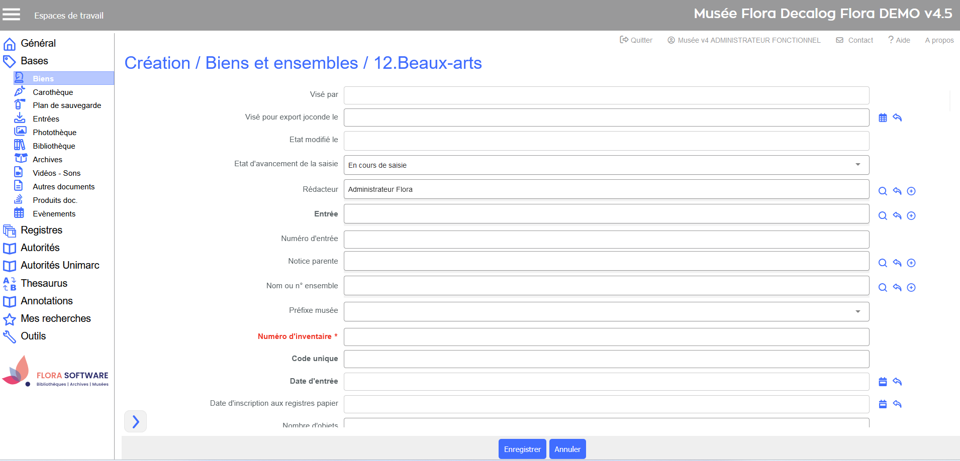Click into the Numéro d'inventaire field
Viewport: 960px width, 461px height.
tap(606, 337)
